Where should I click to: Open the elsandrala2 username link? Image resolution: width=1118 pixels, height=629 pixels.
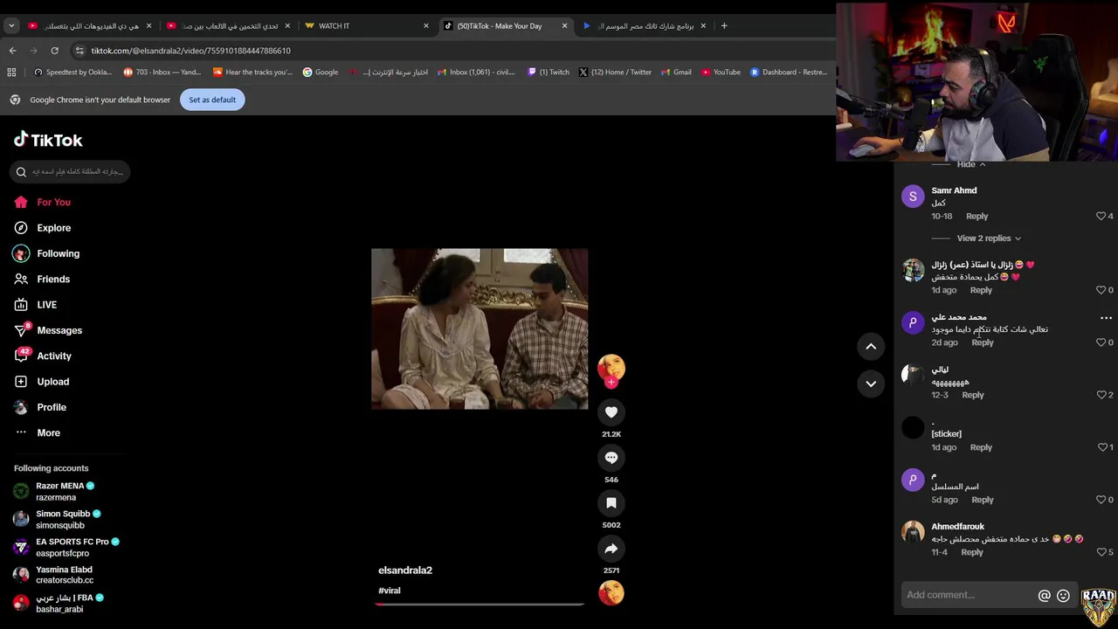click(x=405, y=570)
